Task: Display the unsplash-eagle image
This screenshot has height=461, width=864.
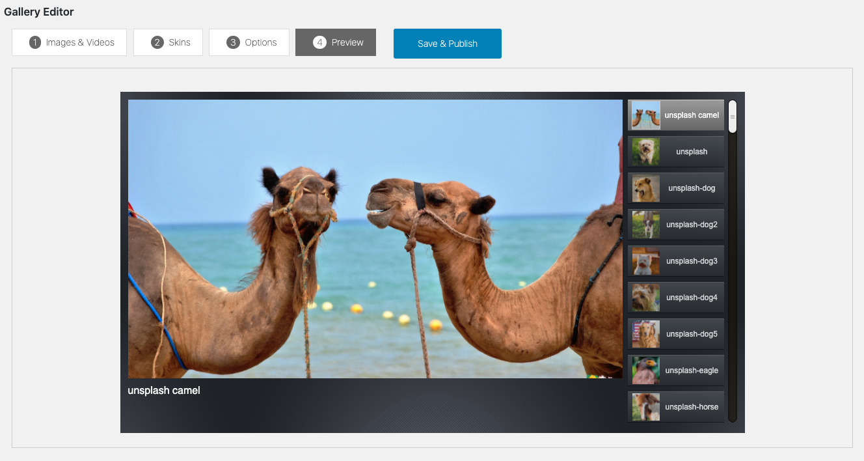Action: [x=676, y=370]
